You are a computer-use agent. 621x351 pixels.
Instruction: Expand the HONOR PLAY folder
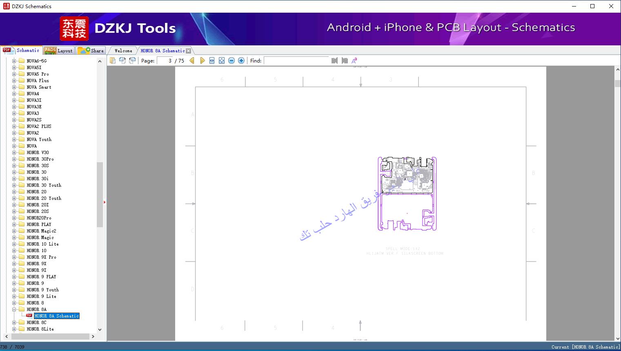coord(14,224)
